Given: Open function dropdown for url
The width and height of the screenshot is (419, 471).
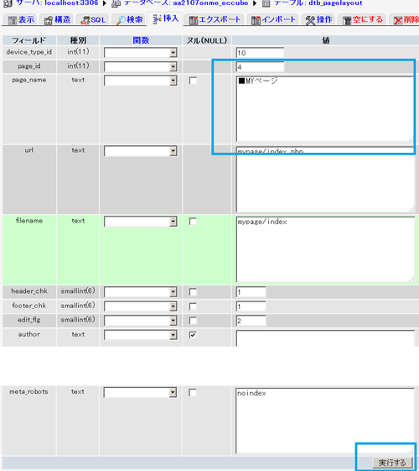Looking at the screenshot, I should coord(141,151).
